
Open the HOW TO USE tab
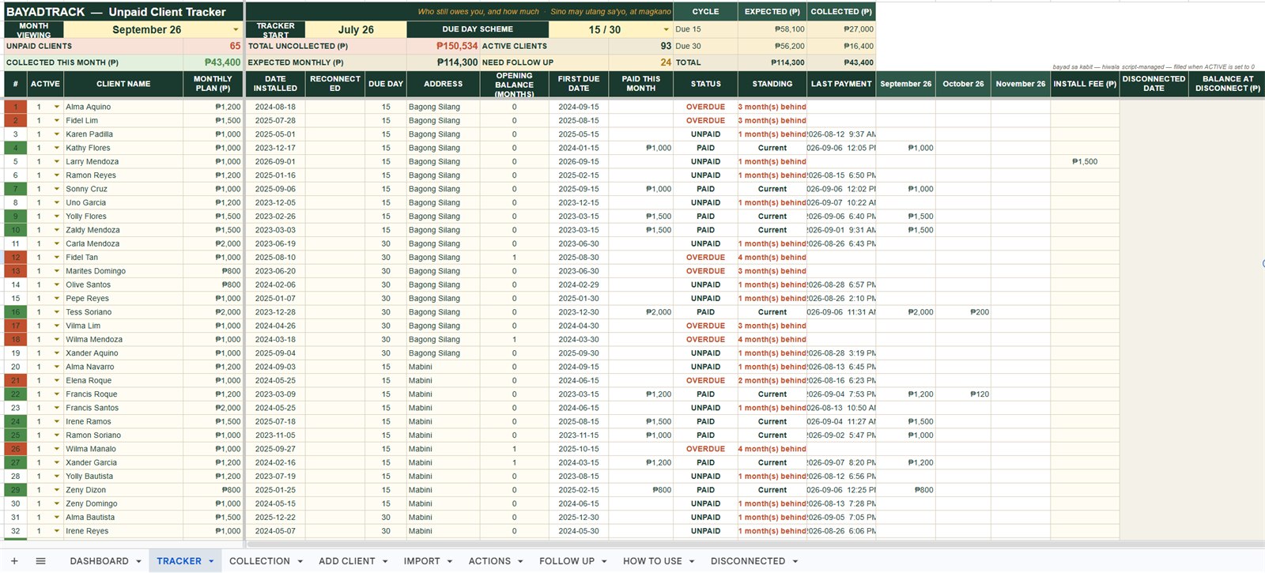pos(652,561)
